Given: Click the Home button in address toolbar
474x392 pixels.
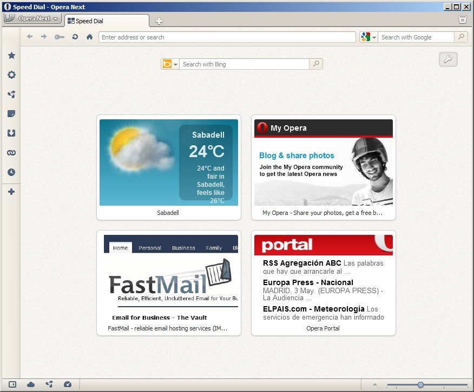Looking at the screenshot, I should pos(89,37).
